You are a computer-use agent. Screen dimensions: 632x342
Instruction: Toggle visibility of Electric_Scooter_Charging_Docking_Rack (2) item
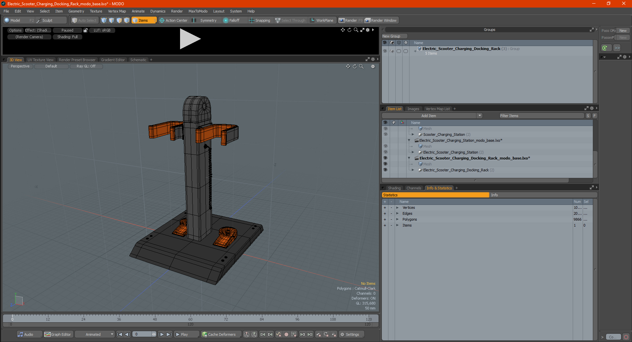pyautogui.click(x=385, y=170)
